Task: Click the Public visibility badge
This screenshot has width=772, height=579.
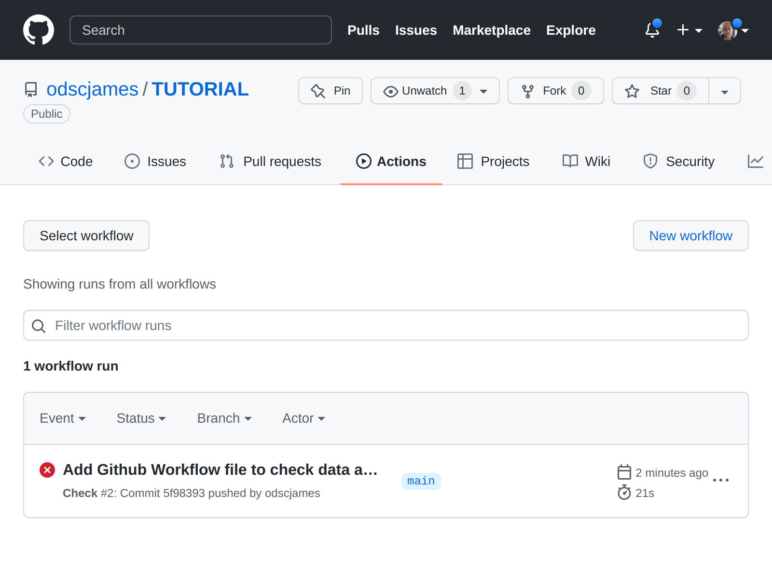Action: [x=47, y=114]
